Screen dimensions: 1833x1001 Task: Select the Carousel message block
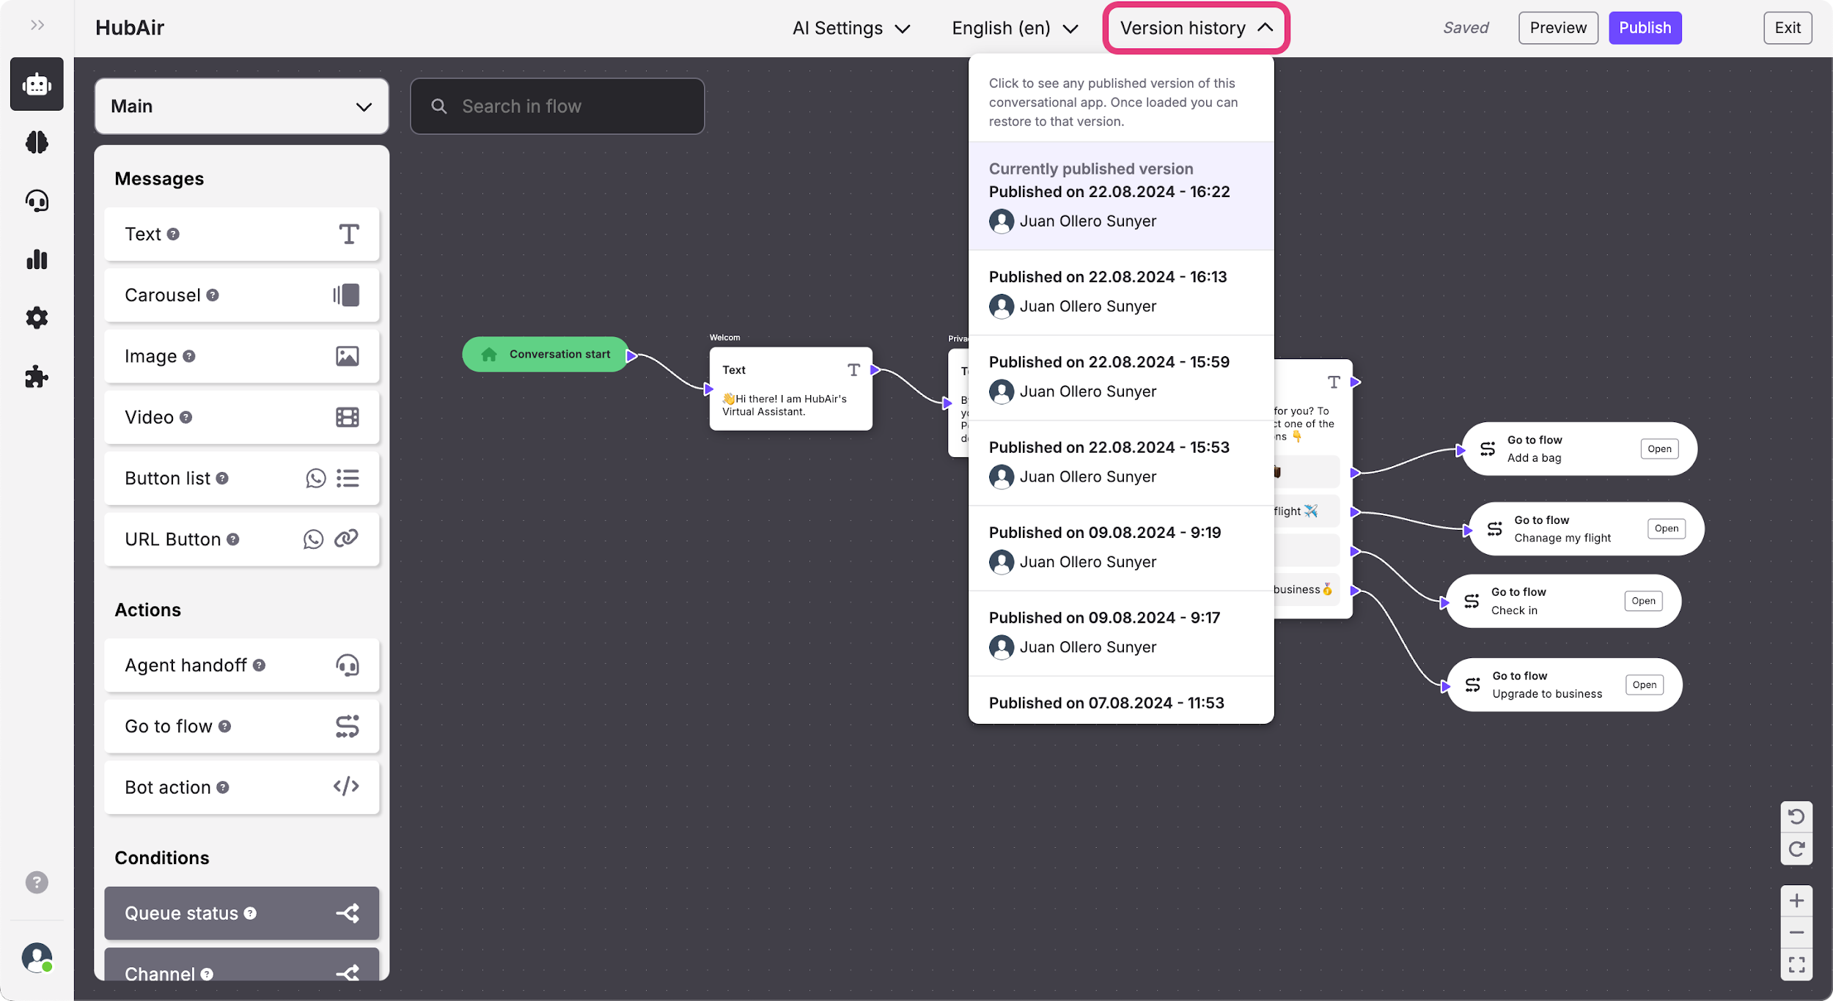pos(241,295)
